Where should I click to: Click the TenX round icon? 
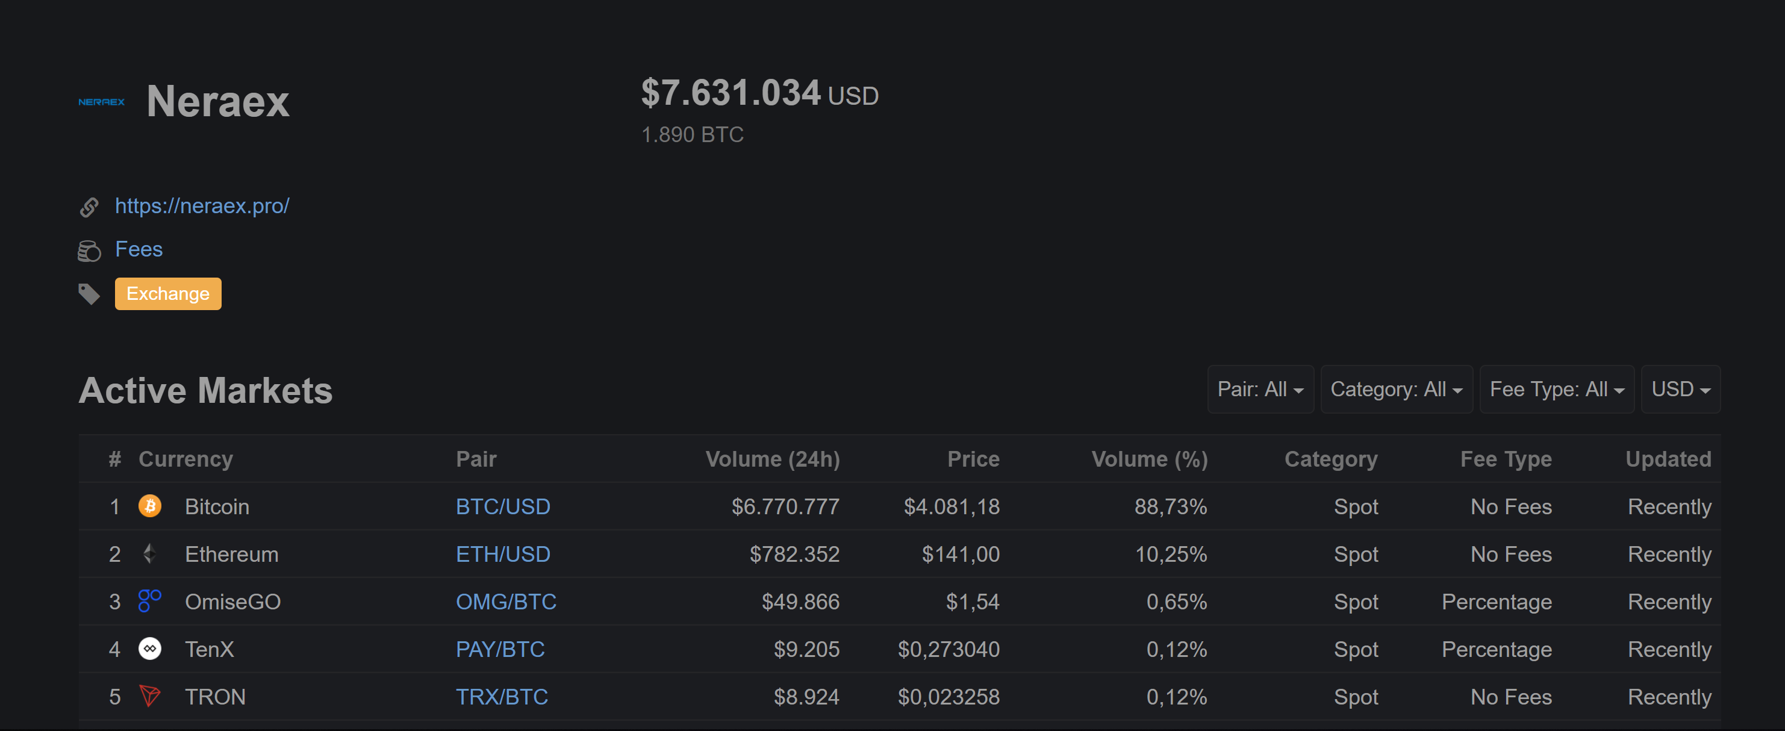150,649
